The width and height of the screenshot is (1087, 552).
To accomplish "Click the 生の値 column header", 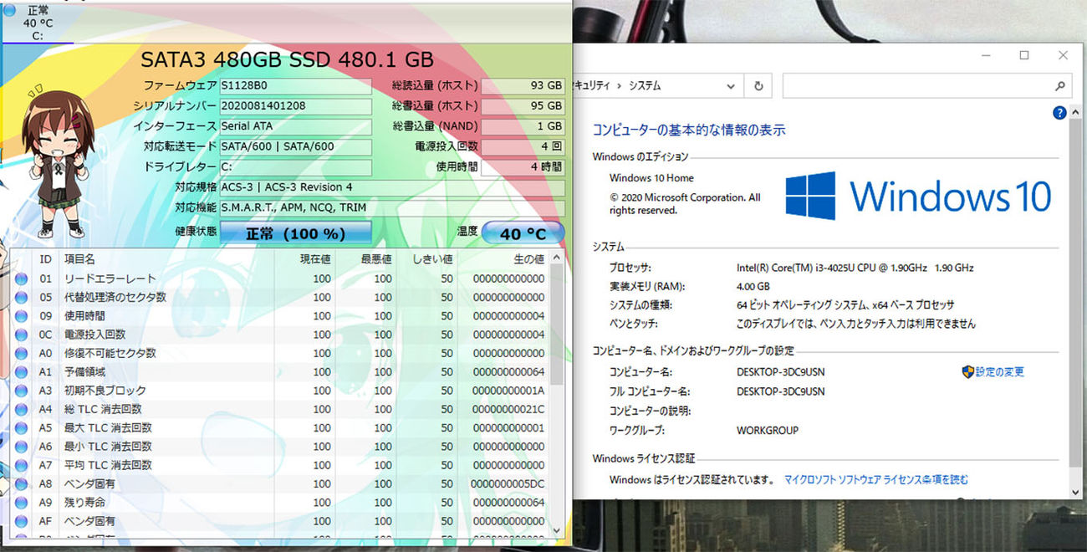I will [x=503, y=259].
